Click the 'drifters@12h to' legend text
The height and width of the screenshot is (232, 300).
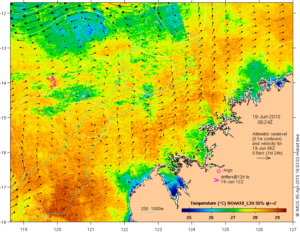tap(235, 177)
